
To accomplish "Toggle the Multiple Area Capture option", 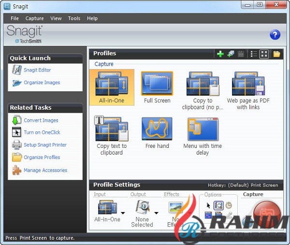I will pyautogui.click(x=218, y=215).
